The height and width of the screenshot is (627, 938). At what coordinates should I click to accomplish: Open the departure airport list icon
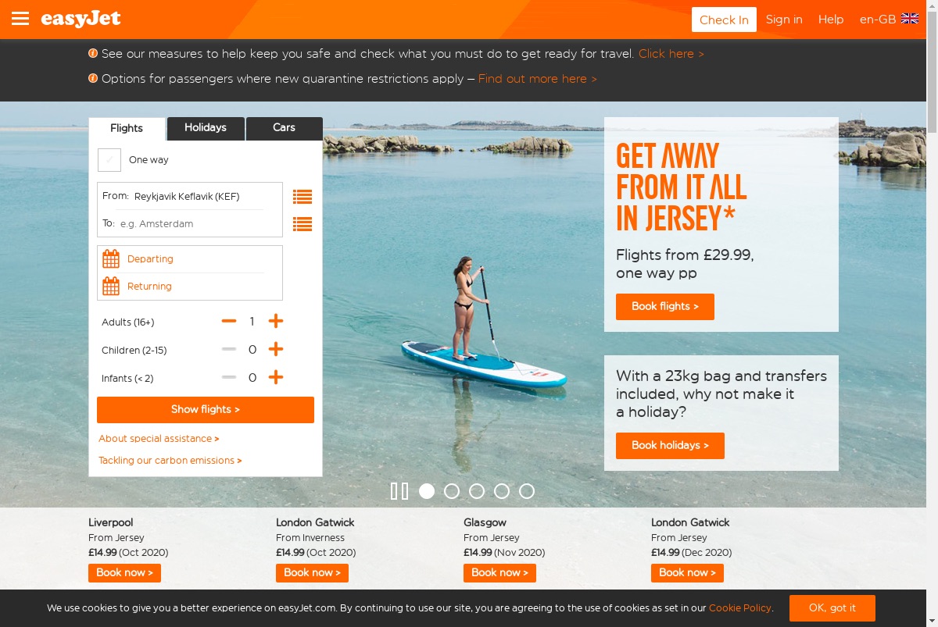click(x=303, y=197)
